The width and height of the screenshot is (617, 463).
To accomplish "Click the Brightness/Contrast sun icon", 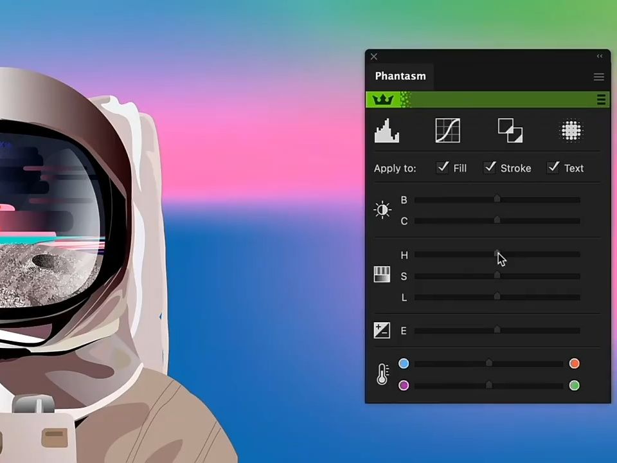I will click(382, 210).
